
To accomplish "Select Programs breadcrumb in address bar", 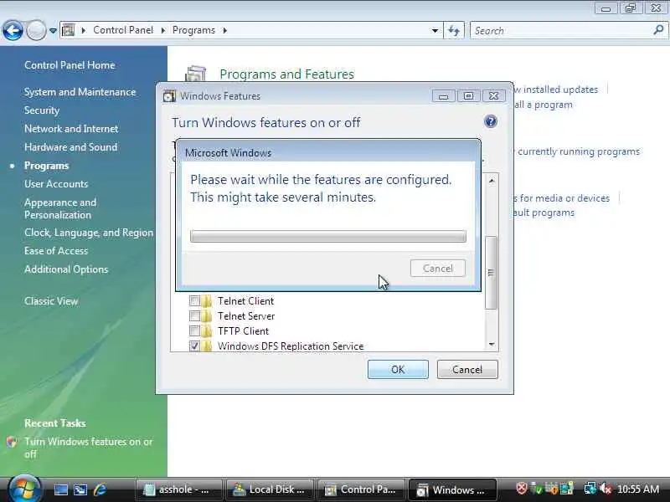I will coord(193,30).
